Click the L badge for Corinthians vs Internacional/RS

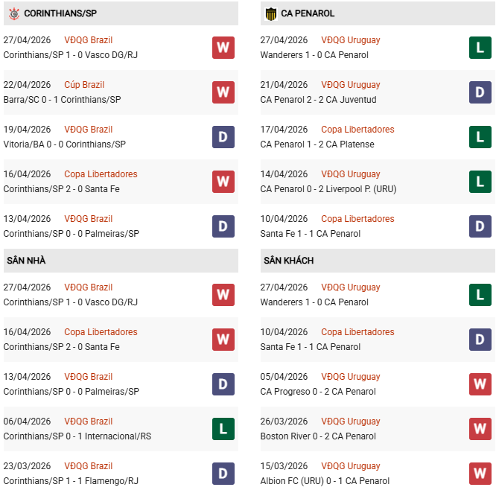[x=223, y=429]
